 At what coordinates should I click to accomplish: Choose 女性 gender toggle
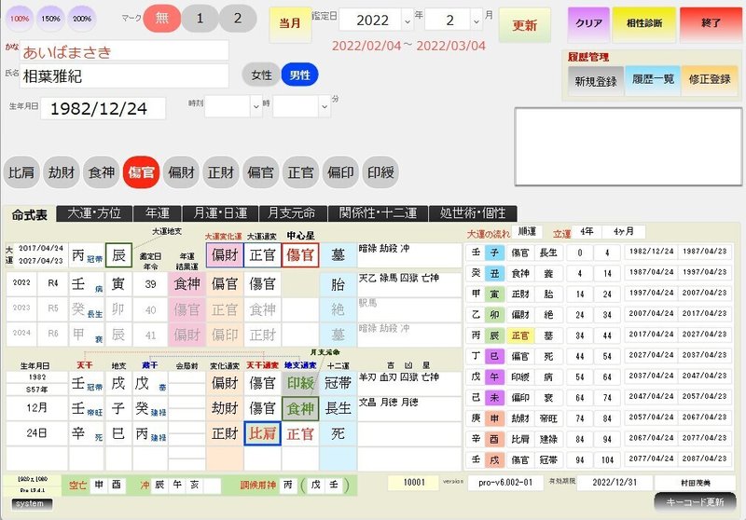click(261, 75)
